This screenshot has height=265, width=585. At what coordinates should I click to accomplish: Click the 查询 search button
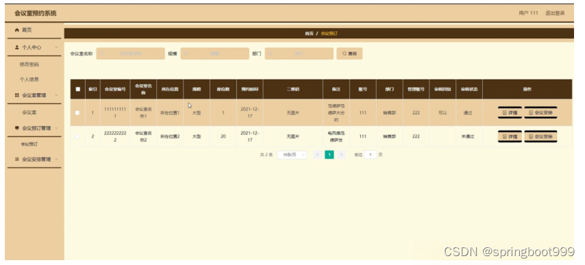349,53
